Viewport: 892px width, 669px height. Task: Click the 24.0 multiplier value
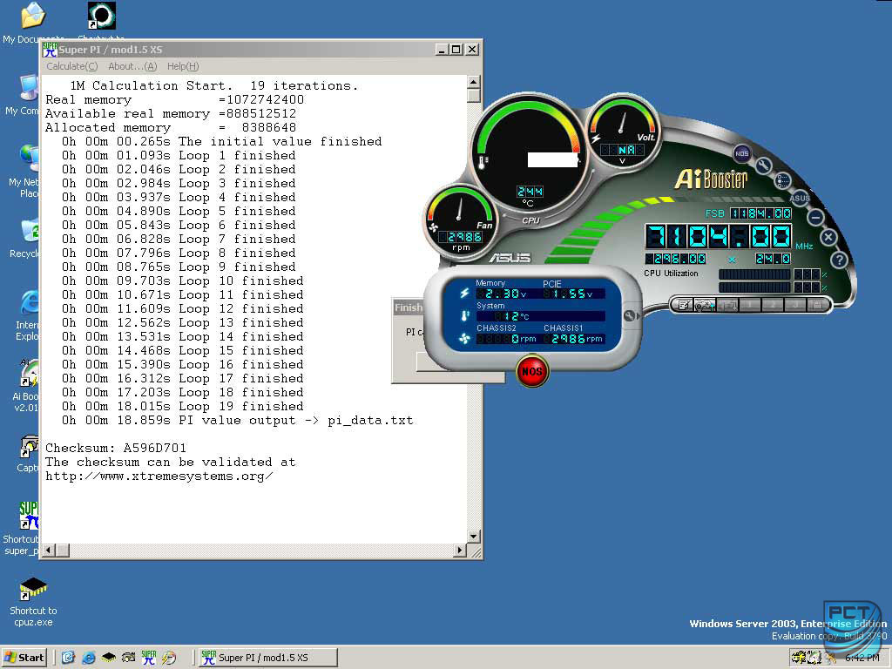point(774,259)
